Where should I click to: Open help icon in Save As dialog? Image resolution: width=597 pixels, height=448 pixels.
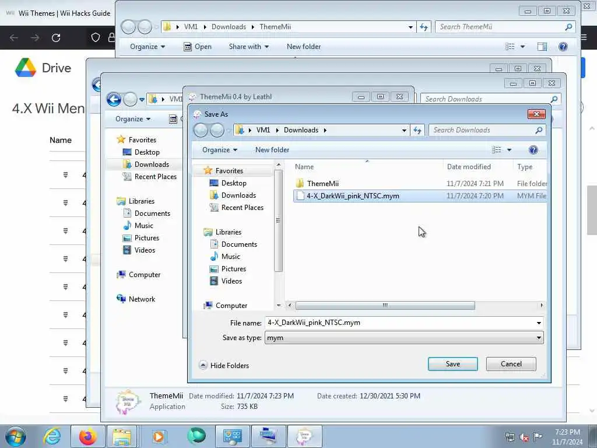[533, 150]
